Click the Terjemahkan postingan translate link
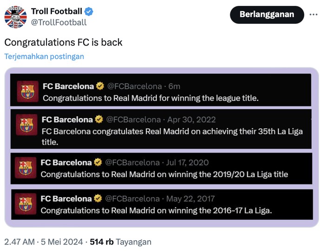The image size is (325, 251). pyautogui.click(x=44, y=56)
